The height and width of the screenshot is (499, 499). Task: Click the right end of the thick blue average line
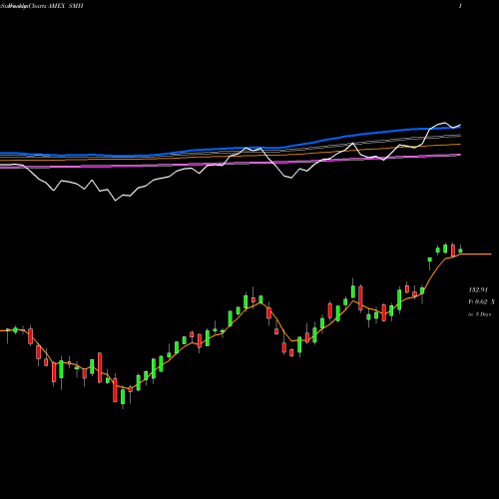pyautogui.click(x=459, y=127)
